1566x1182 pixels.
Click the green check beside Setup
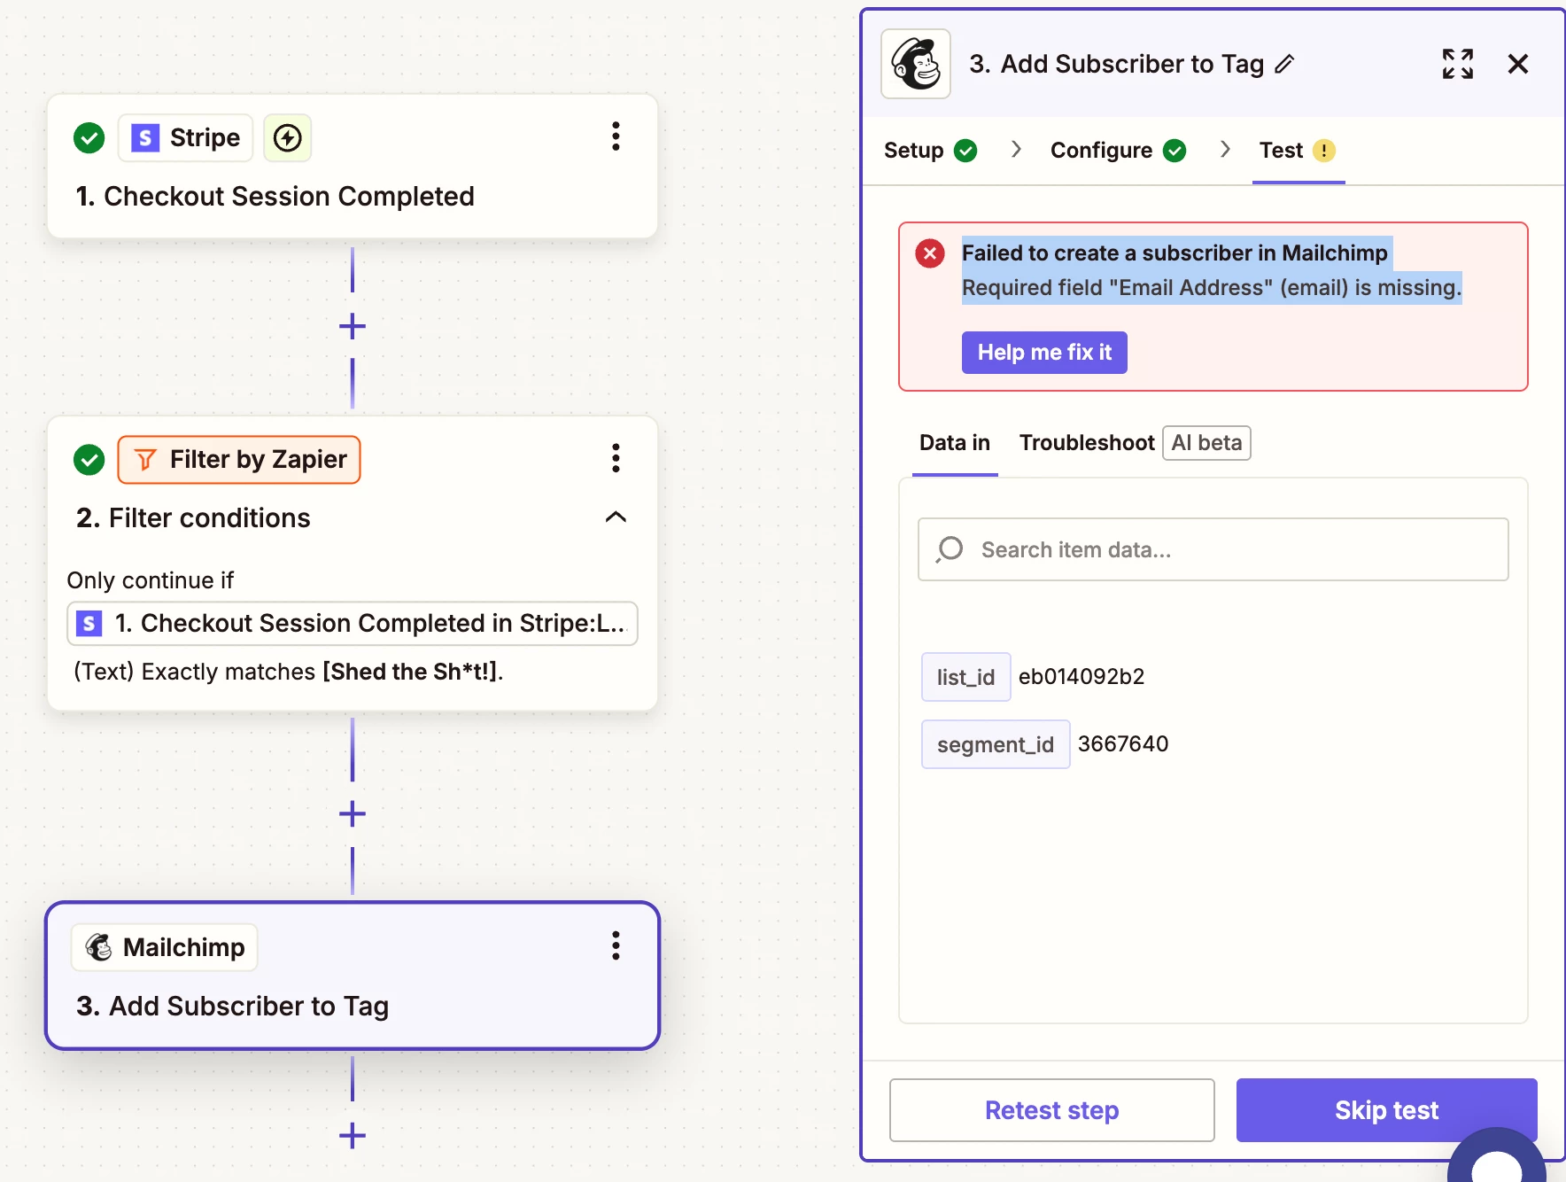tap(965, 151)
